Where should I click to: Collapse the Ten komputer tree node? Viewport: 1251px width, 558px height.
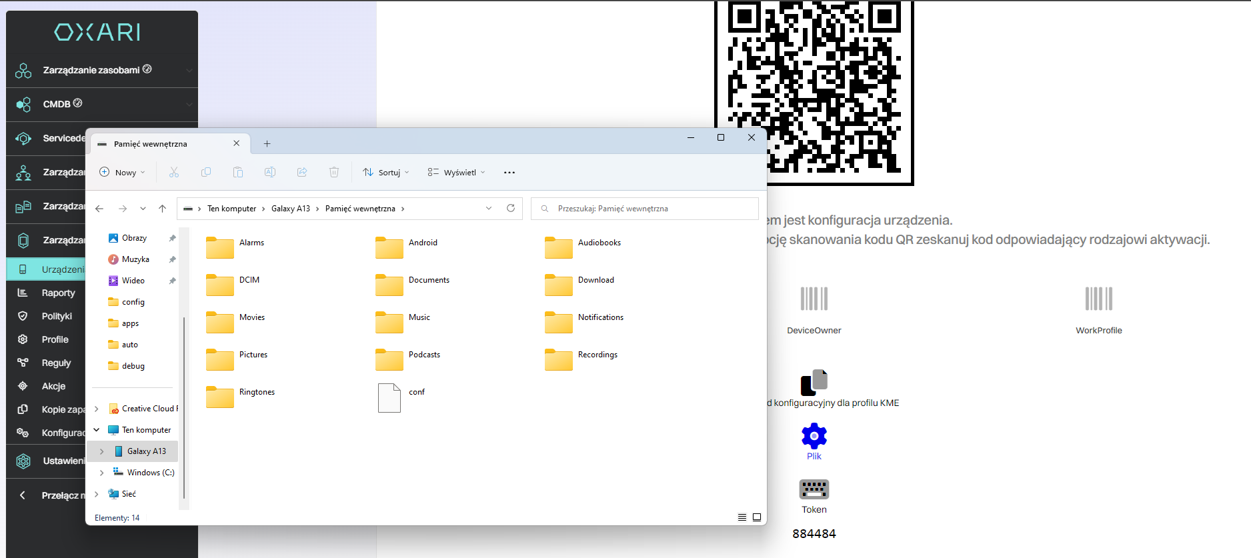tap(97, 430)
